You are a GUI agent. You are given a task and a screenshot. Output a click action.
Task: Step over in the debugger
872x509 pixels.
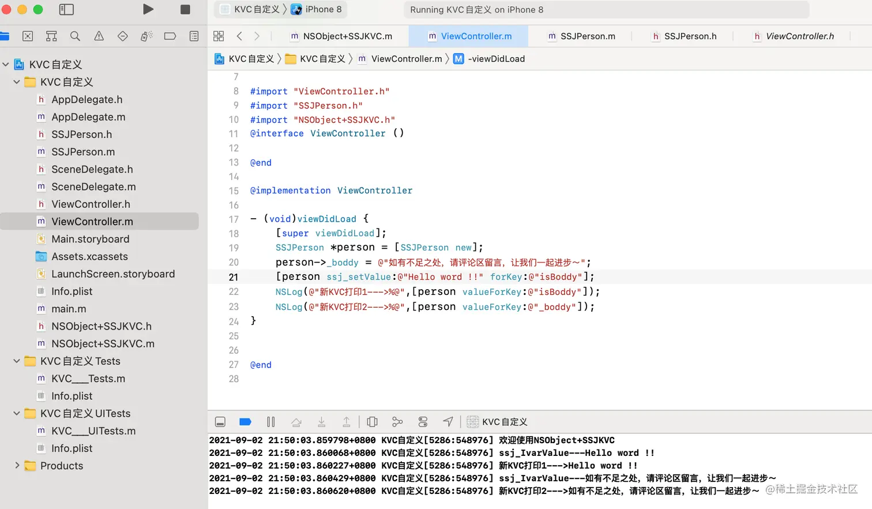[x=296, y=422]
